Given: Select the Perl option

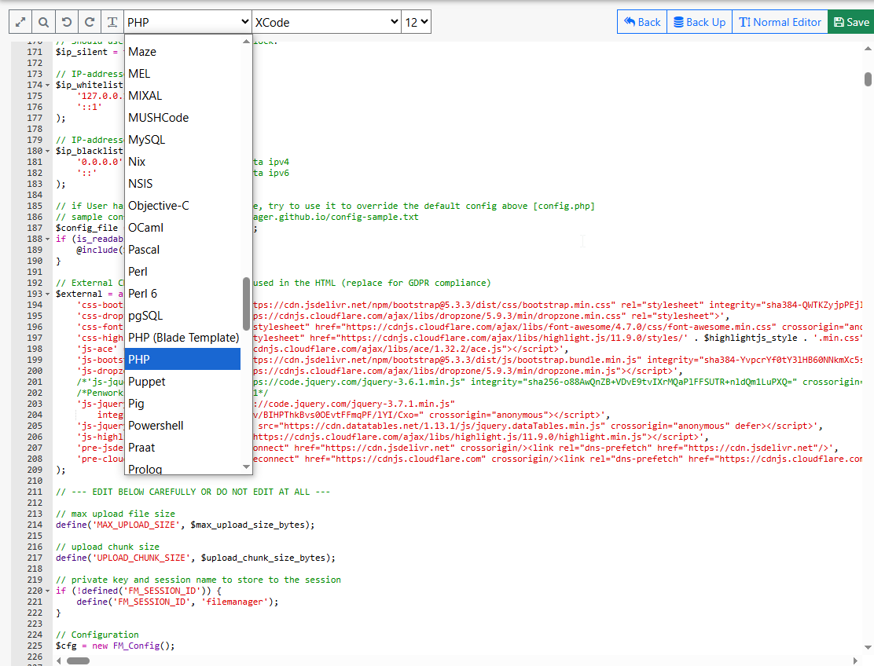Looking at the screenshot, I should click(183, 272).
